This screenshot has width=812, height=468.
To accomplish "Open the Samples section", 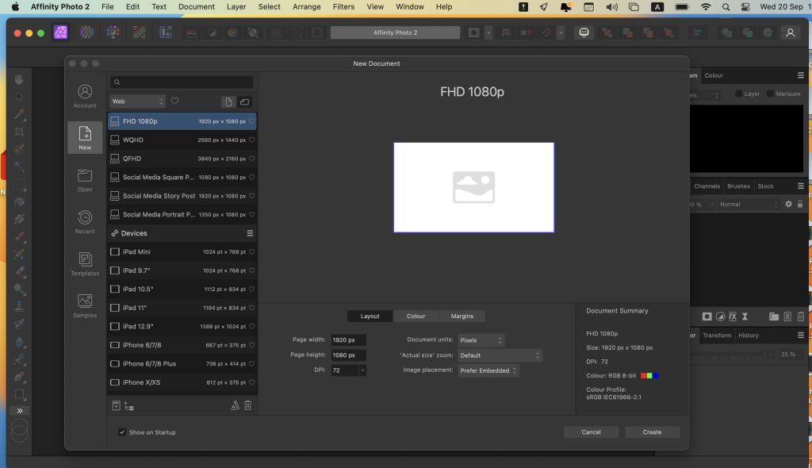I will (x=85, y=305).
